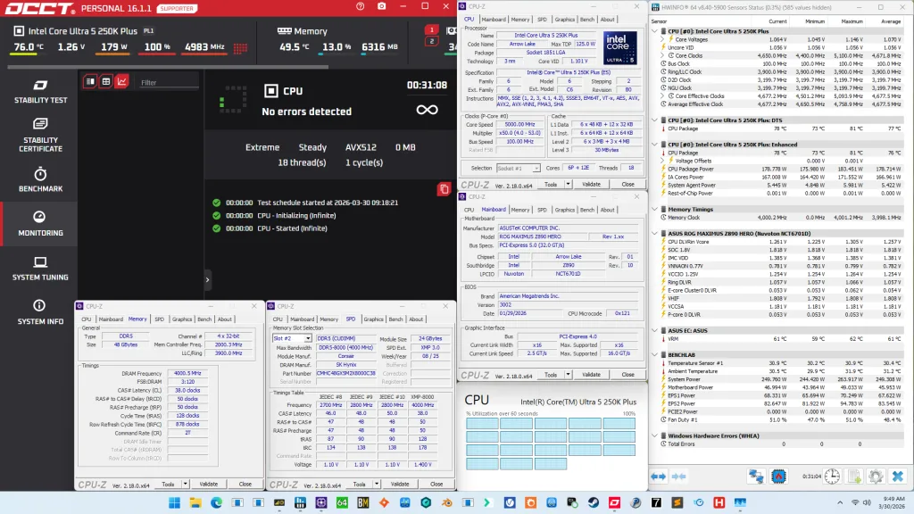Screen dimensions: 914x514
Task: Click the CPU utilization graph thumbnail
Action: pyautogui.click(x=550, y=444)
